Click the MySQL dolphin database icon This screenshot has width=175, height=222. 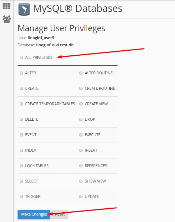[24, 9]
